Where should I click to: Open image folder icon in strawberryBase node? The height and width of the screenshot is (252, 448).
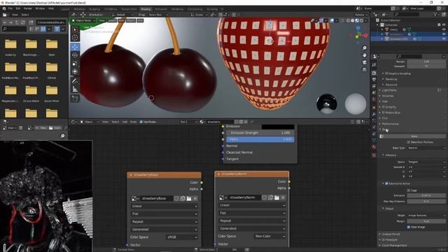[x=189, y=199]
